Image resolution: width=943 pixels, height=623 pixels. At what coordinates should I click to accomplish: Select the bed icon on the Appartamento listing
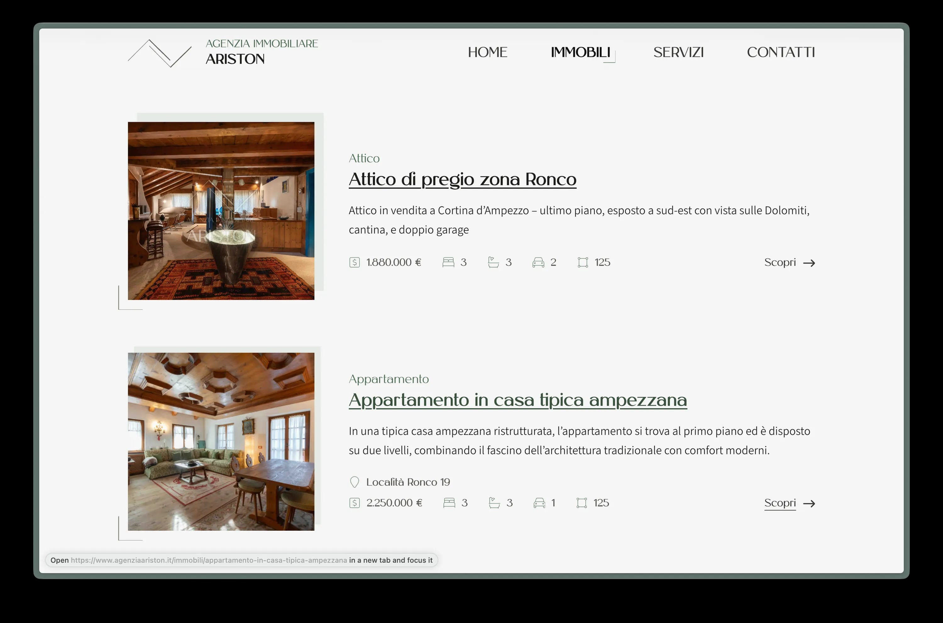(x=449, y=503)
